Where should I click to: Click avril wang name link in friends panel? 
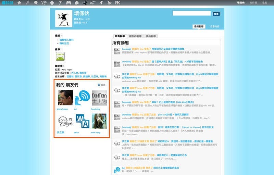96,133
